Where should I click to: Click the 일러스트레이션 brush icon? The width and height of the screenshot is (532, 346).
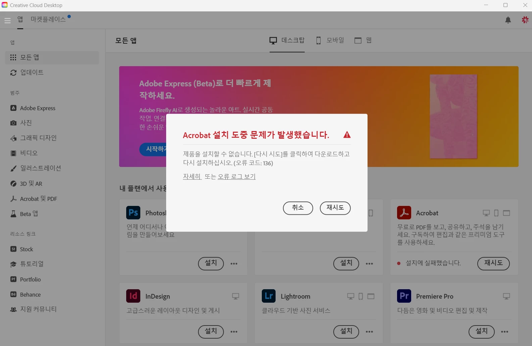point(13,168)
